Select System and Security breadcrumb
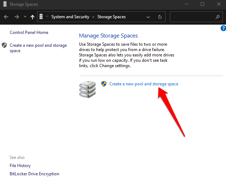 click(x=70, y=17)
